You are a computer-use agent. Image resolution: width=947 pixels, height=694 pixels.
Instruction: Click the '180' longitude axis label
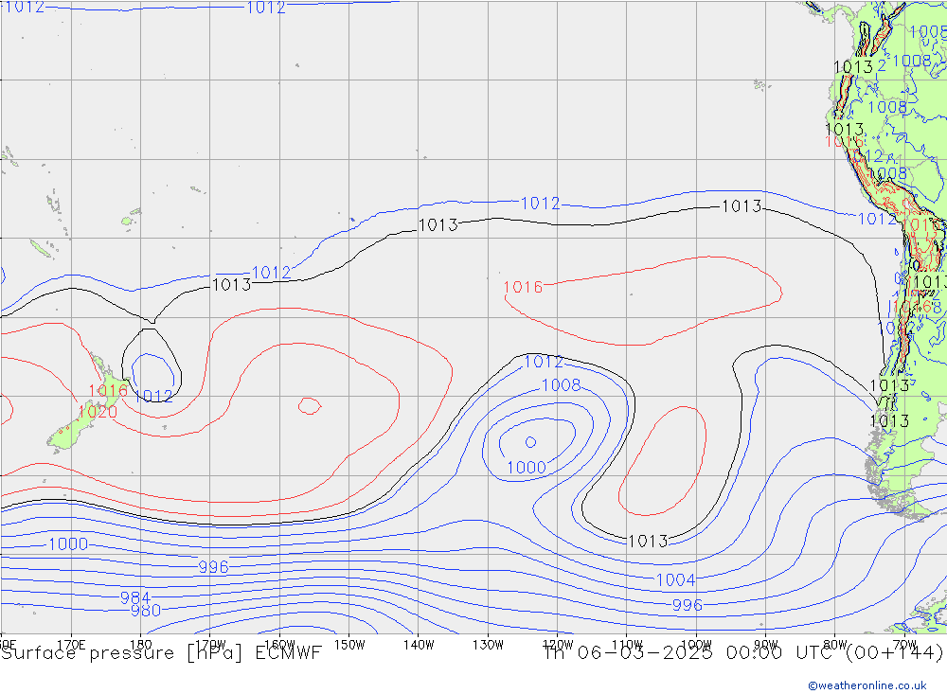(x=141, y=645)
